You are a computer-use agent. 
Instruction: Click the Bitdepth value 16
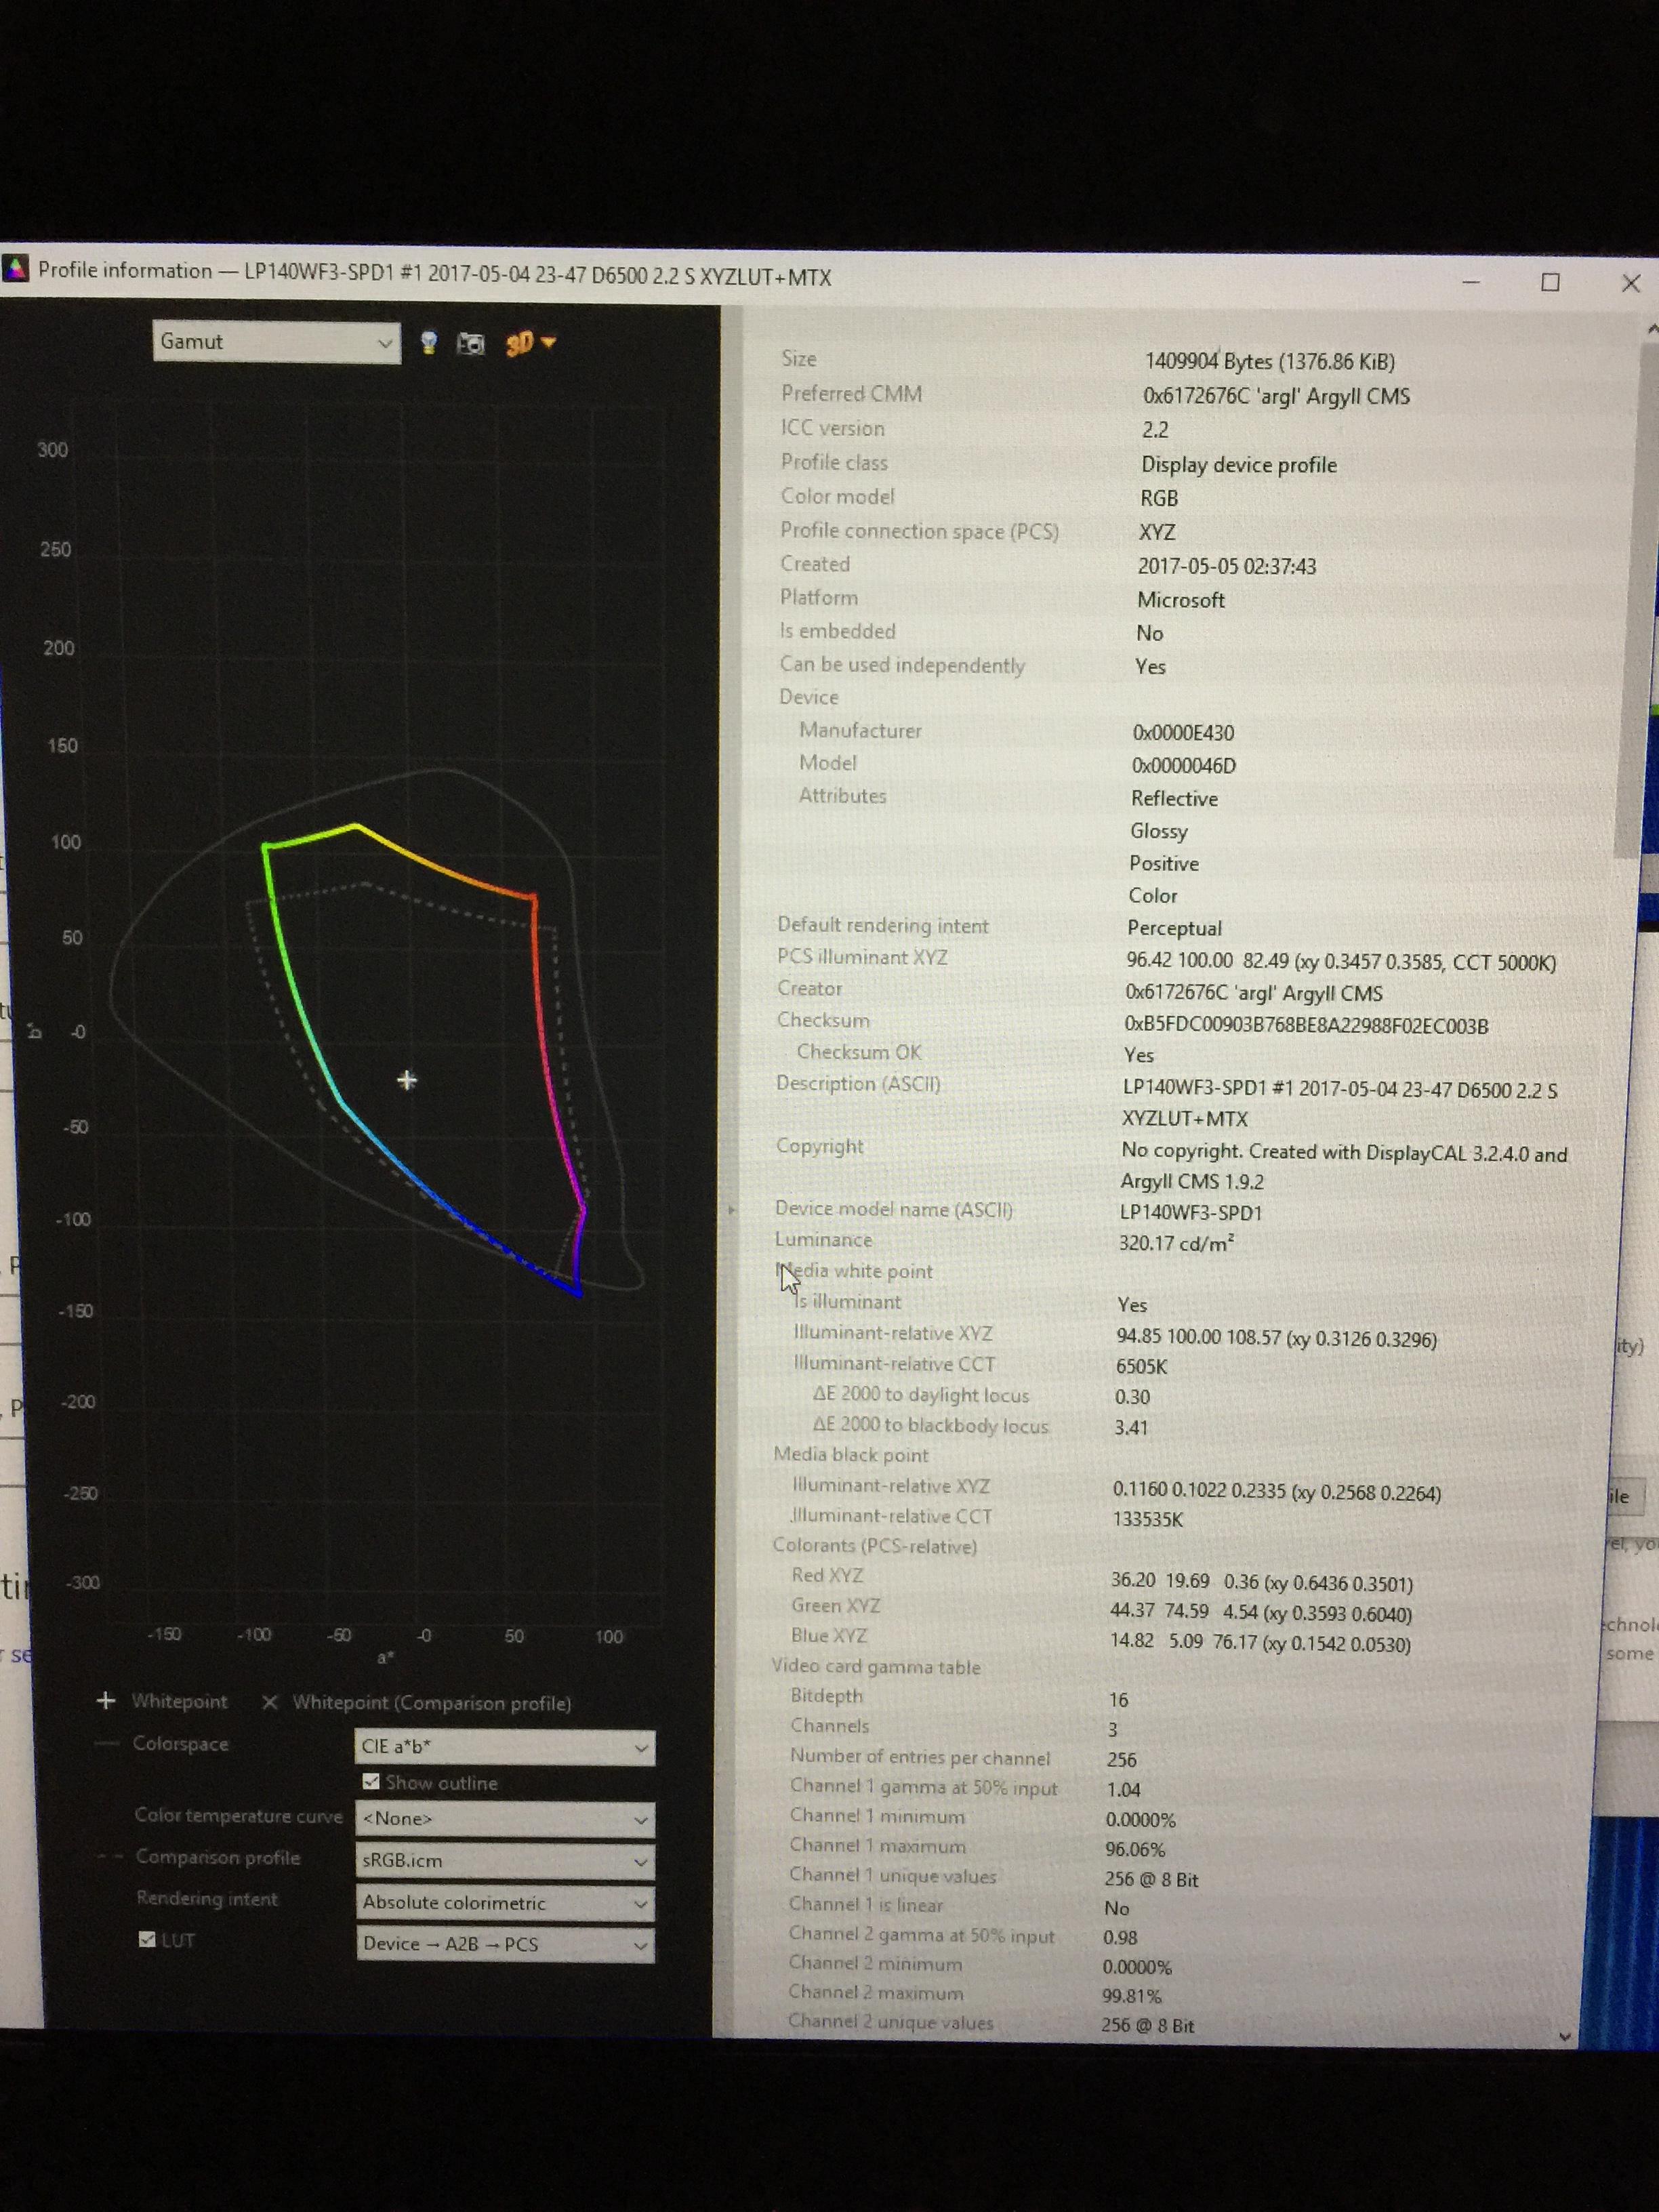[x=1118, y=1700]
